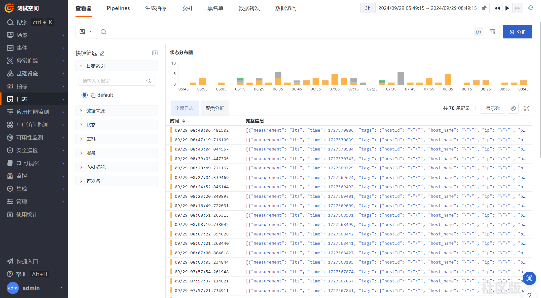This screenshot has height=298, width=541.
Task: Open the search mode dropdown
Action: coord(86,32)
